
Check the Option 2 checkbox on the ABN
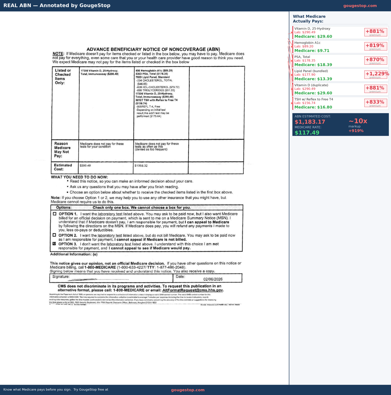pyautogui.click(x=54, y=235)
